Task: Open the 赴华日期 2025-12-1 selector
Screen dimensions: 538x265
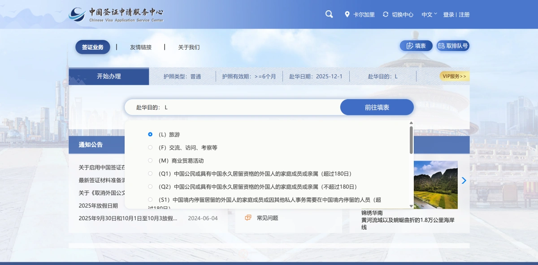Action: pyautogui.click(x=316, y=76)
